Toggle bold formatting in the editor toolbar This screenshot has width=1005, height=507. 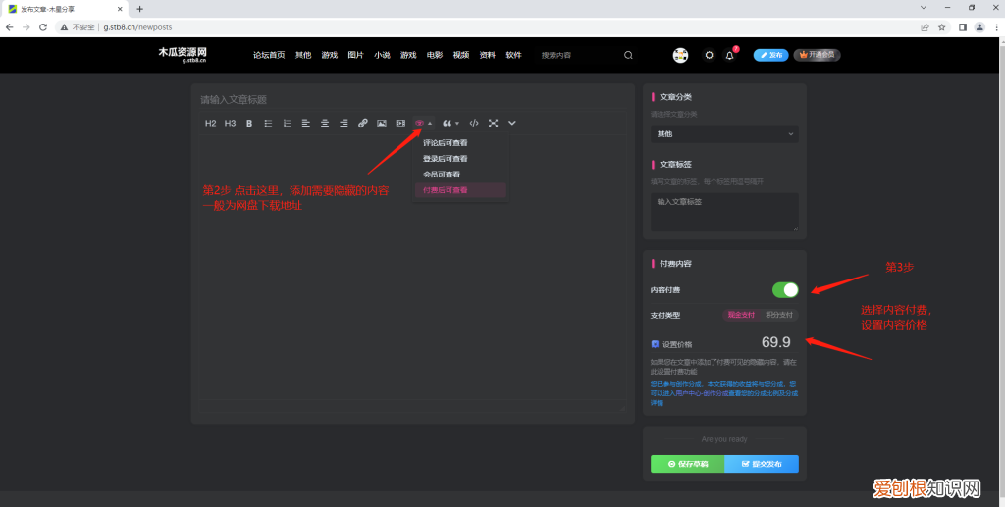(249, 124)
